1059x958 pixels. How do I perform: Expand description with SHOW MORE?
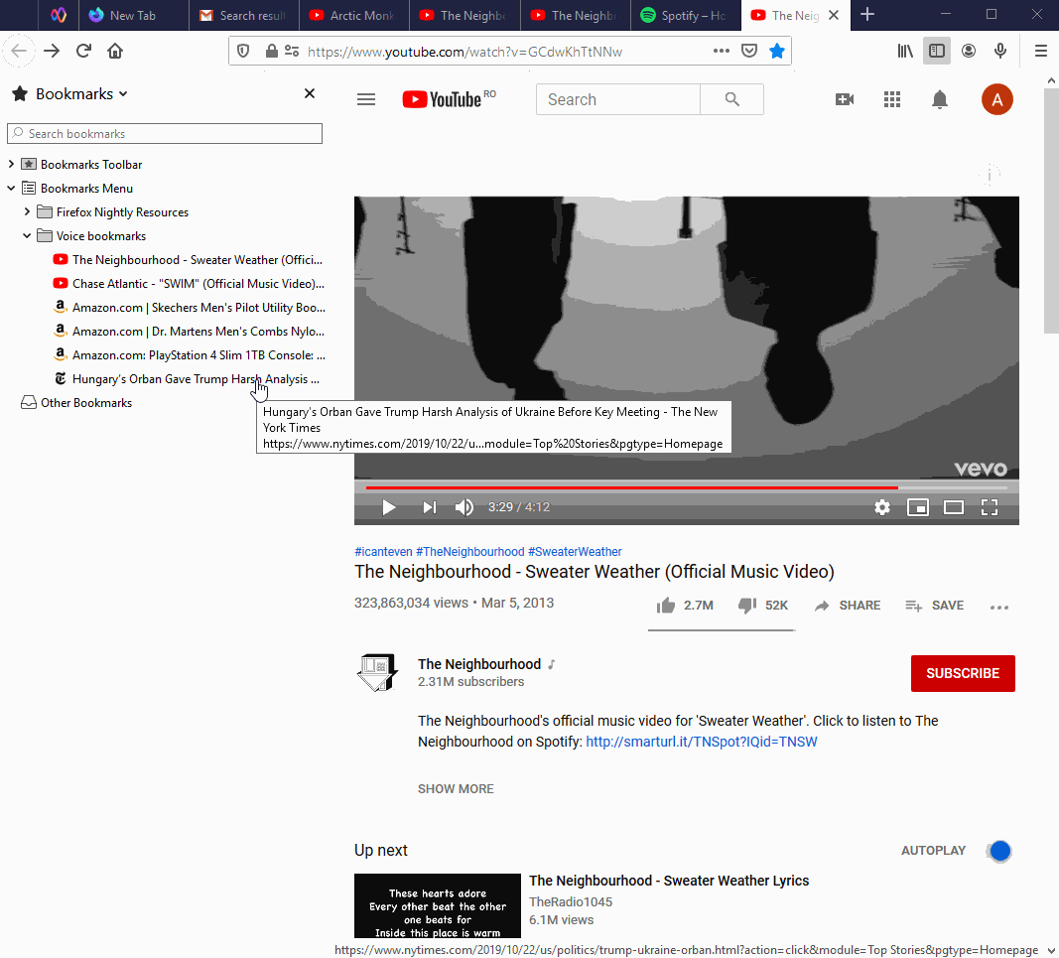tap(456, 789)
